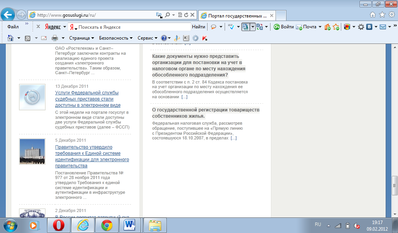Click [...] after '18.10.2007, в пределах'
Screen dimensions: 398x233
pyautogui.click(x=234, y=138)
